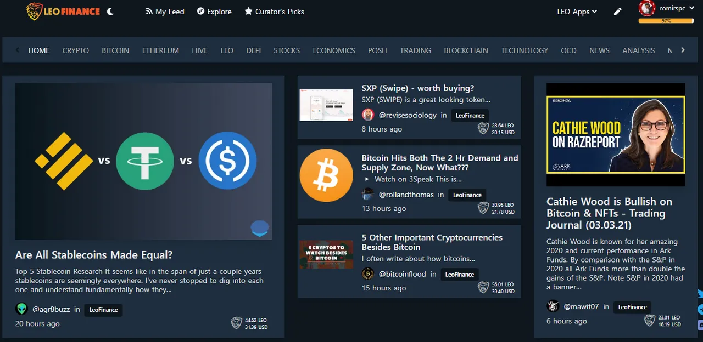Select the ANALYSIS tab
Viewport: 703px width, 342px height.
coord(638,50)
